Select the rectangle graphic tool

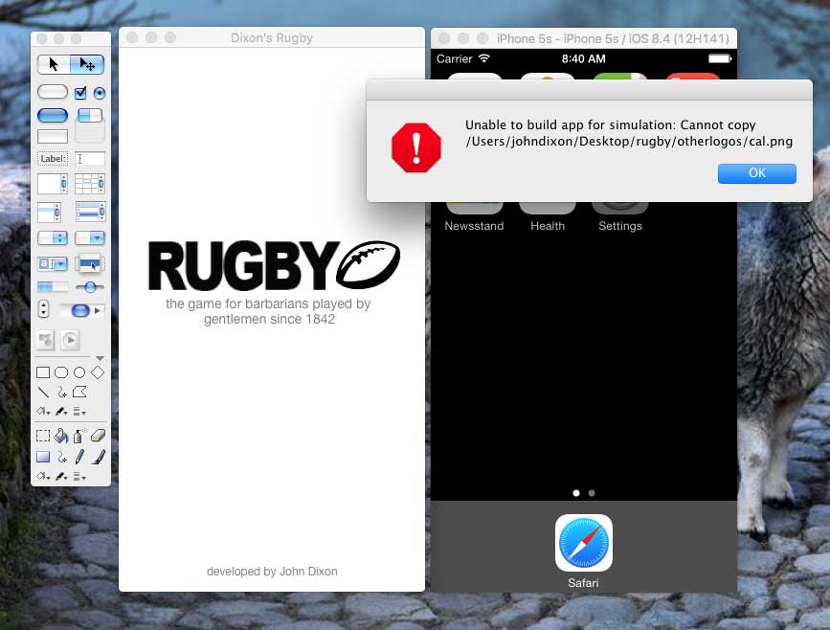tap(43, 372)
